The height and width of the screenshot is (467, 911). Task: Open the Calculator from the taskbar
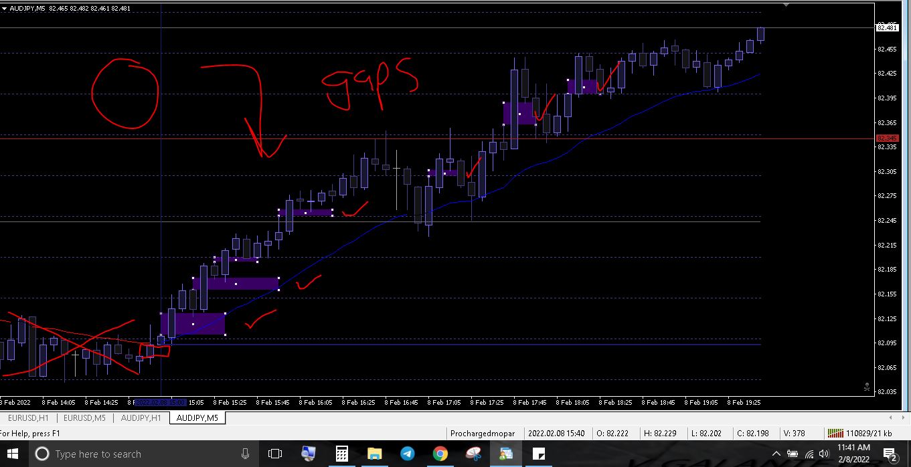tap(341, 454)
